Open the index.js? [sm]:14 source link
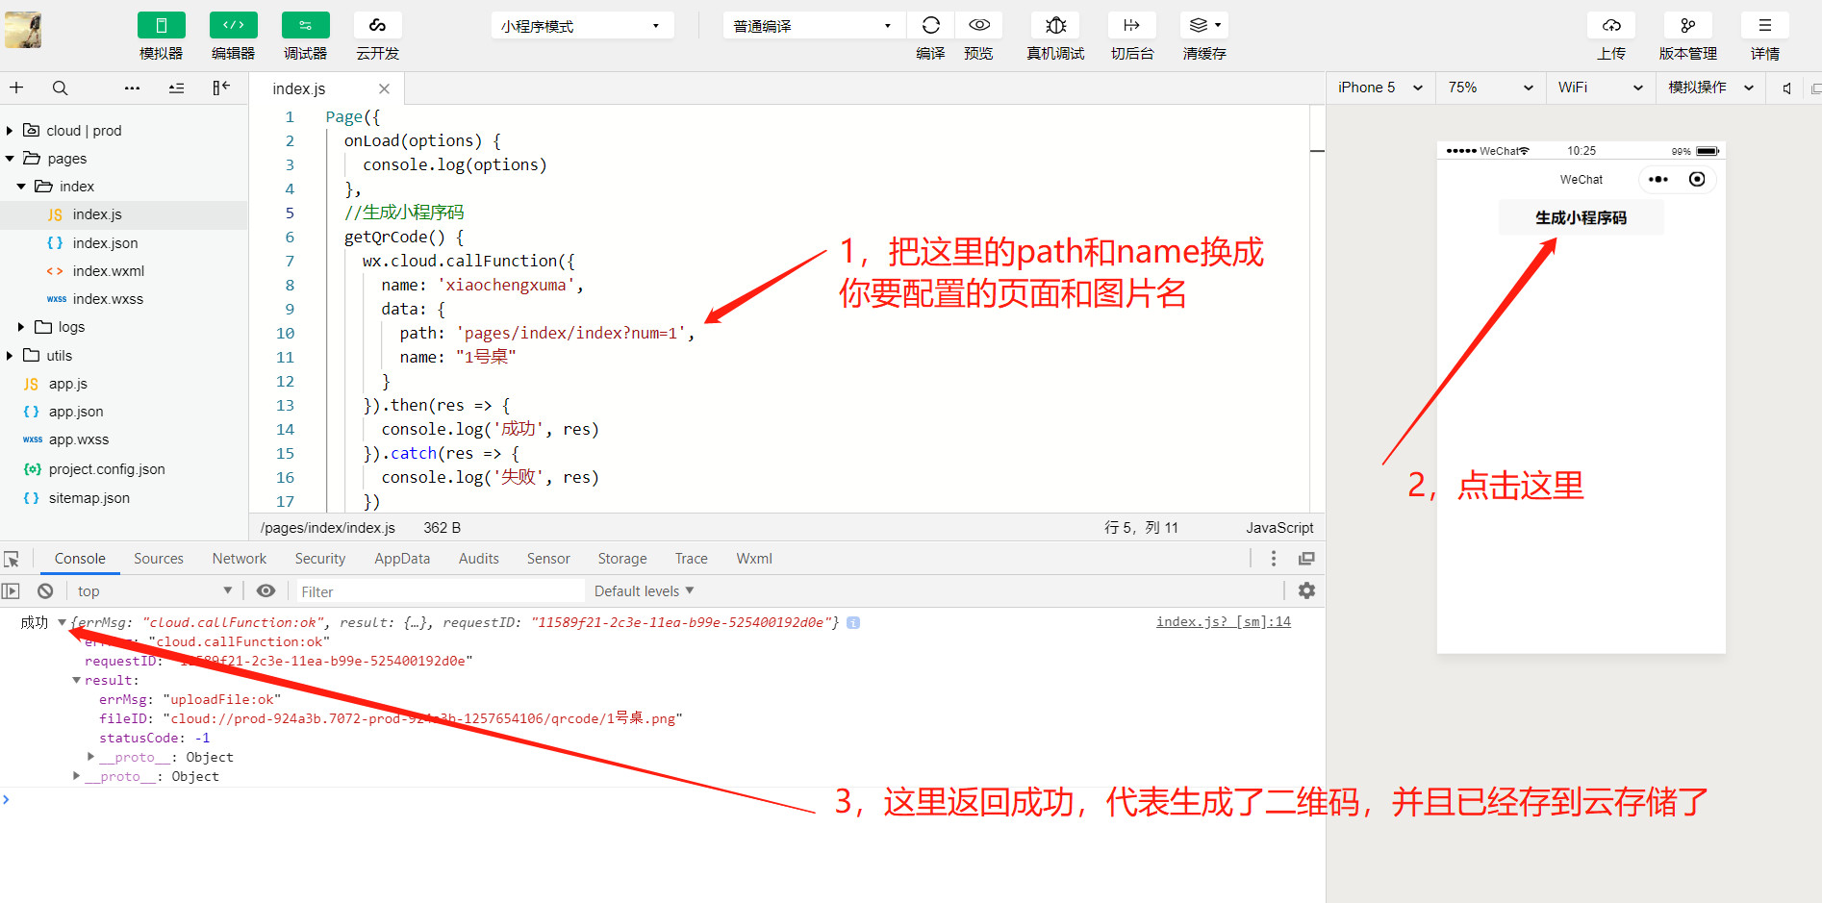The height and width of the screenshot is (903, 1822). tap(1223, 621)
